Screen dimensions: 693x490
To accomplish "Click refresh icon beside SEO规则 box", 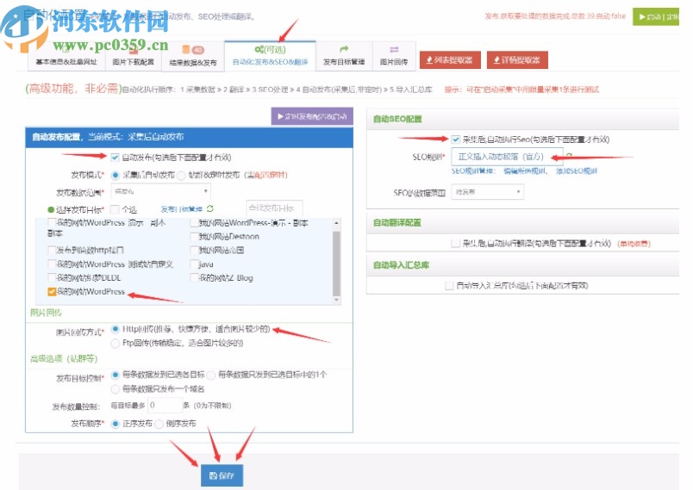I will click(x=569, y=155).
